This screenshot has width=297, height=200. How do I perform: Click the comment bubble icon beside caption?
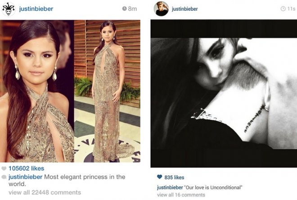4,177
